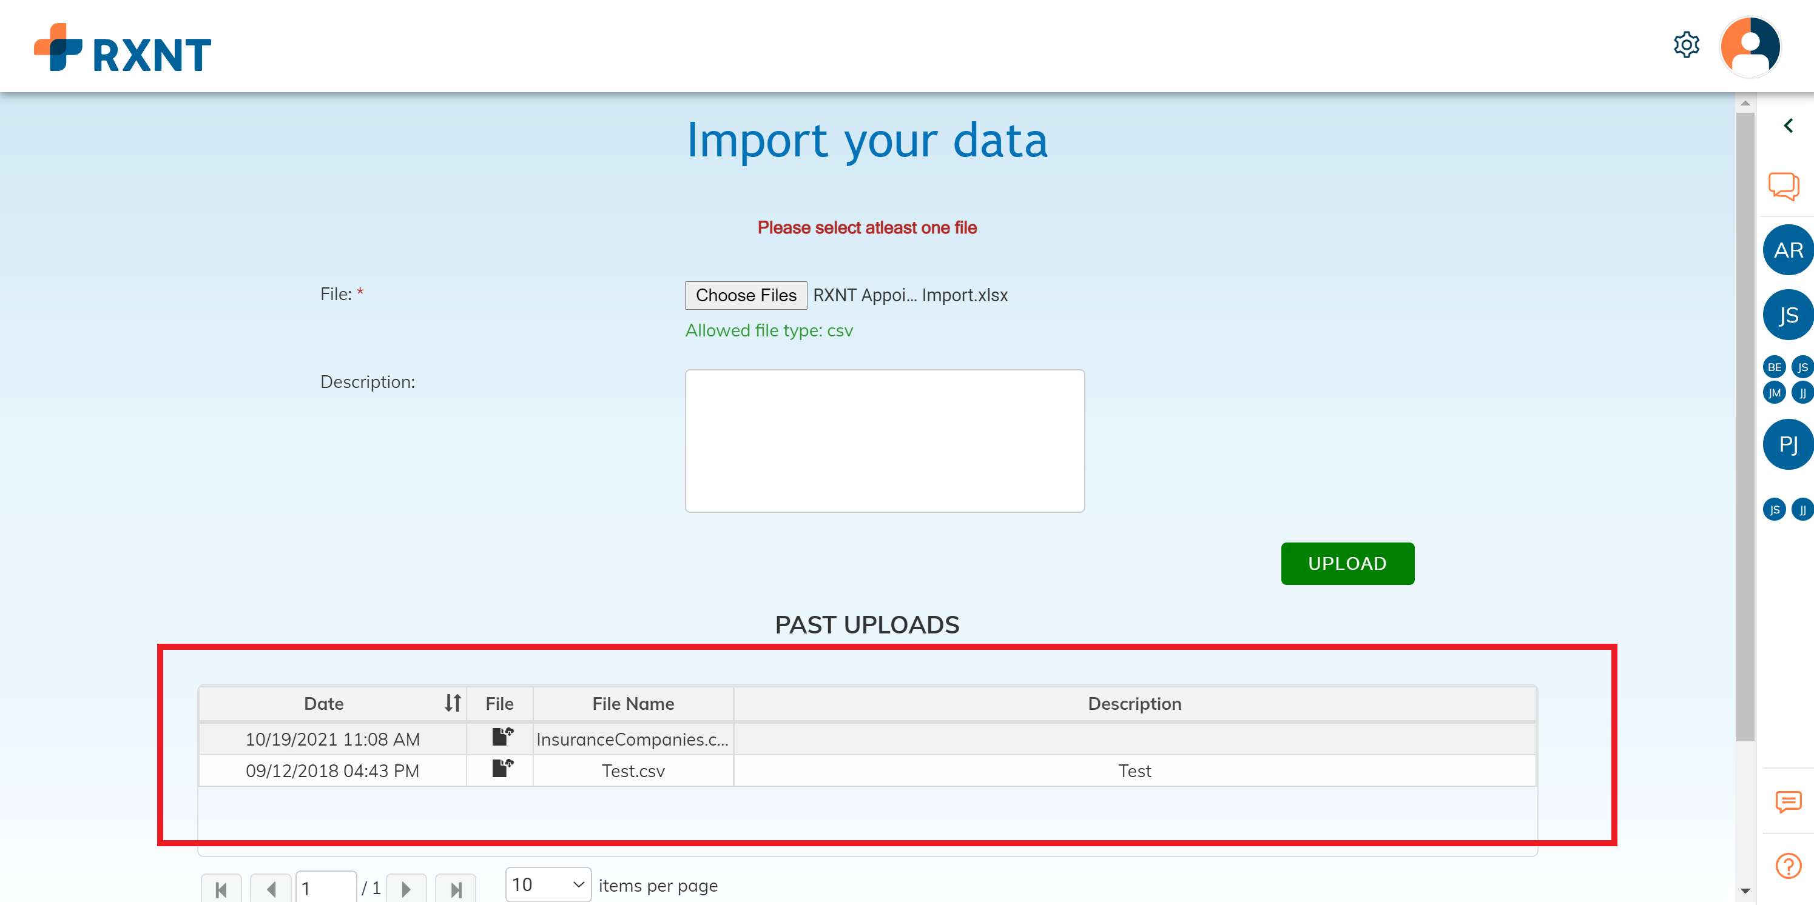Open the items per page dropdown
Image resolution: width=1814 pixels, height=905 pixels.
click(x=548, y=884)
